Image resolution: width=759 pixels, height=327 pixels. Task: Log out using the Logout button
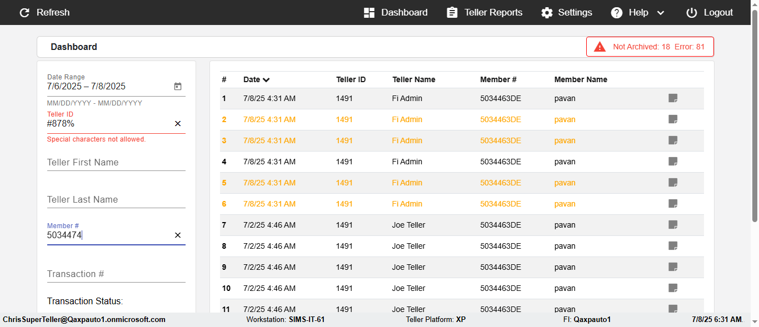(x=710, y=12)
